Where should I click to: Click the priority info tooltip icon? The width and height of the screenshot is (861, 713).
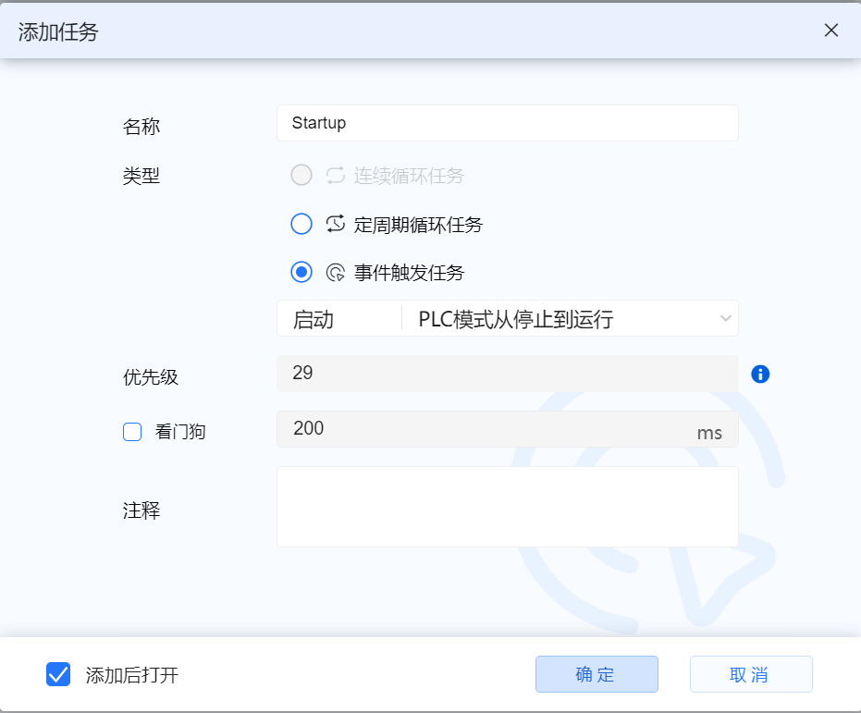pyautogui.click(x=760, y=375)
